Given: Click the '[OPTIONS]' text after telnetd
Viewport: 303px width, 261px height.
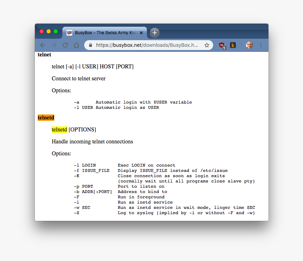Looking at the screenshot, I should 82,130.
